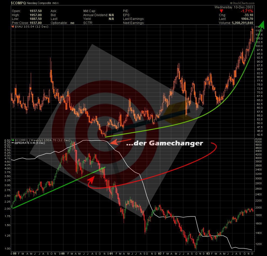Click the Last value 1904.70
This screenshot has height=256, width=267.
tap(247, 19)
